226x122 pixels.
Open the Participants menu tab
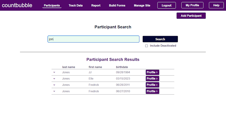click(52, 5)
